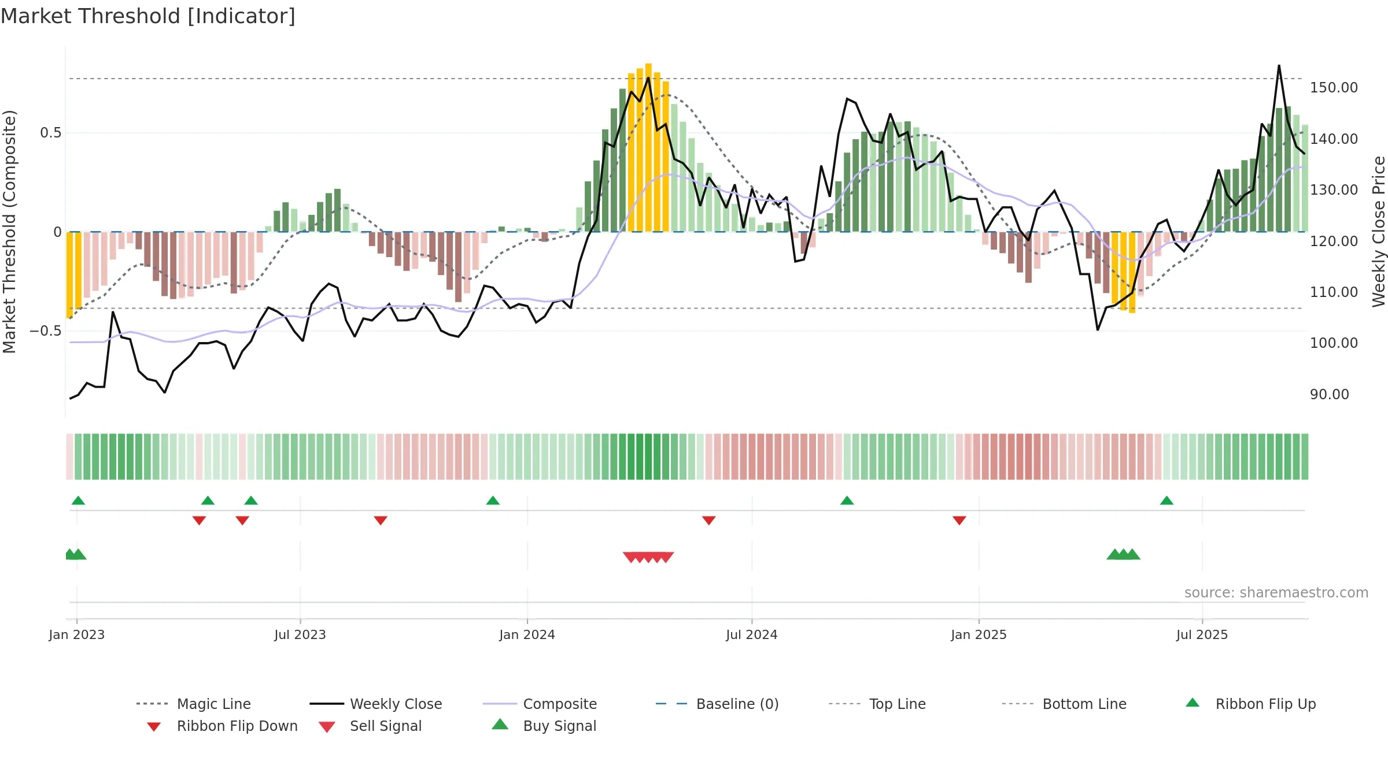The image size is (1388, 780).
Task: Click the red Ribbon Flip Down legend triangle
Action: click(x=154, y=727)
